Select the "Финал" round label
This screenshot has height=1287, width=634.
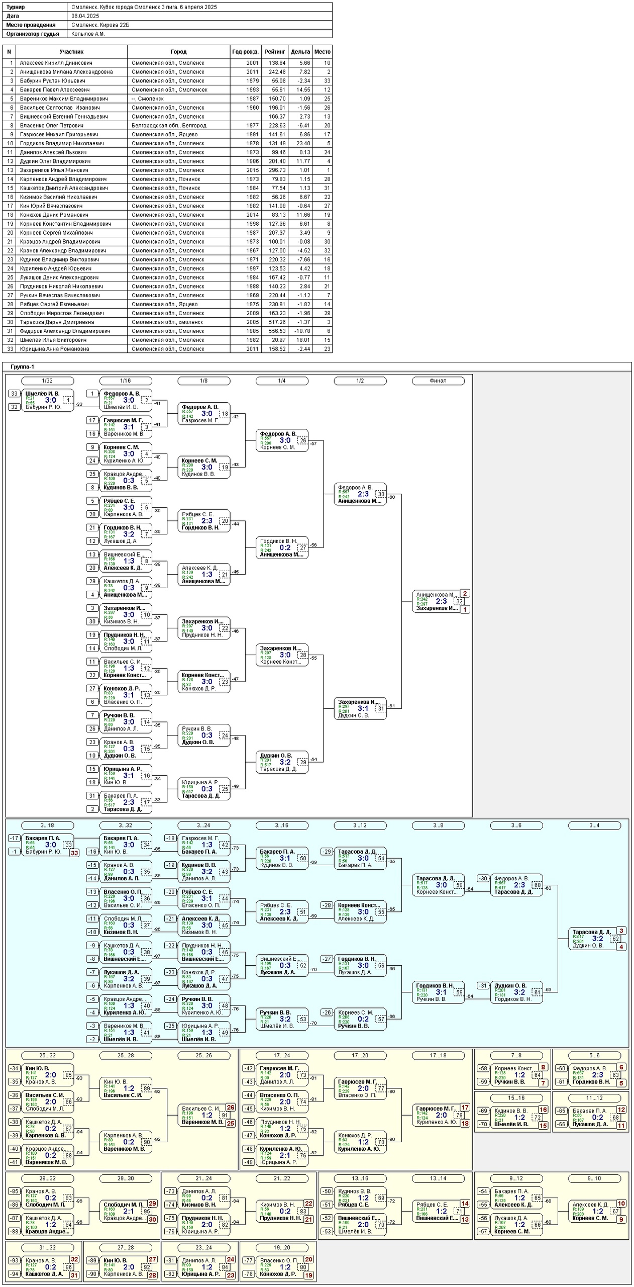[438, 381]
